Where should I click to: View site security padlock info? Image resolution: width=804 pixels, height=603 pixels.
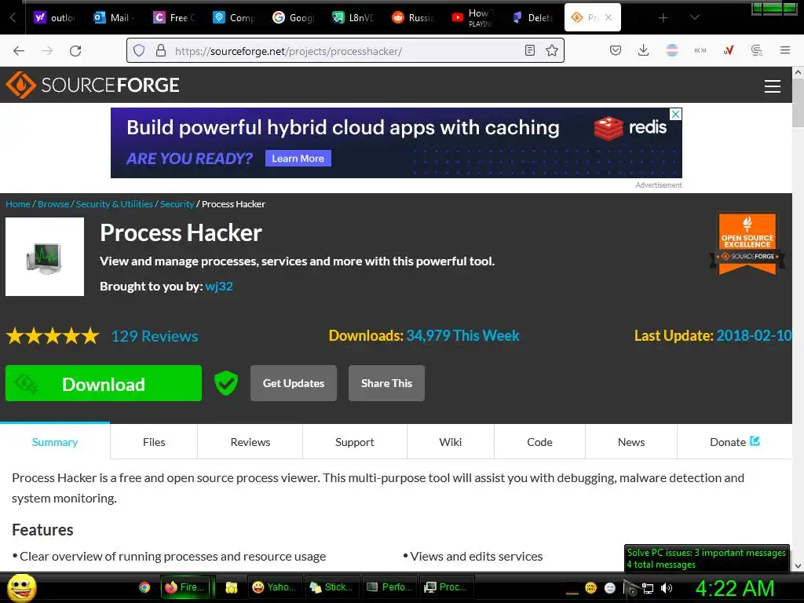coord(161,50)
